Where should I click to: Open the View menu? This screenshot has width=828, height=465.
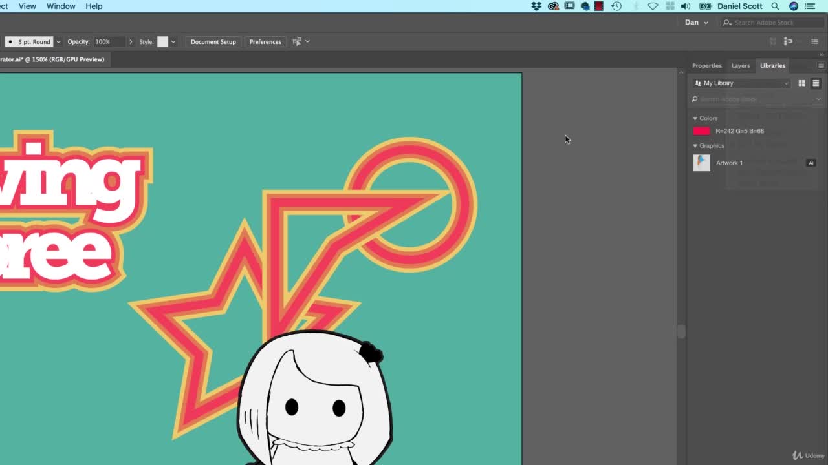[x=27, y=6]
